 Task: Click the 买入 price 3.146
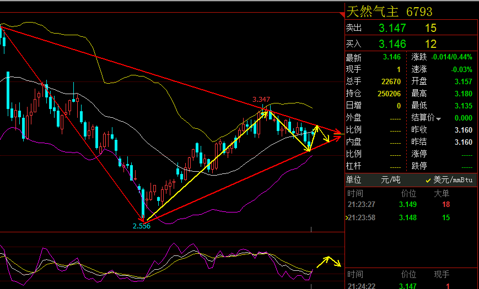click(392, 44)
